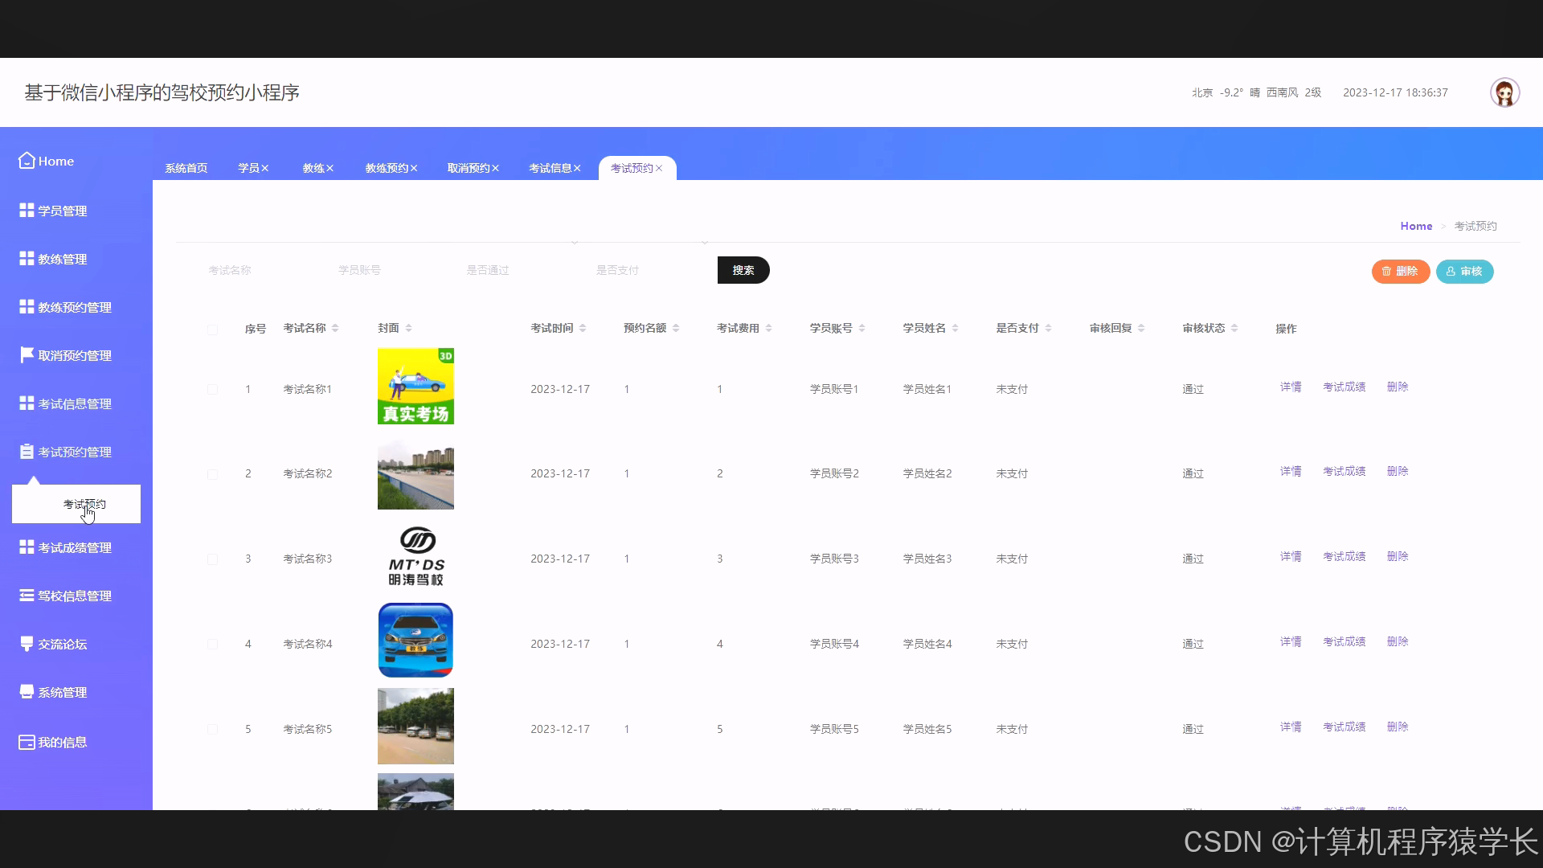Click the Home house icon in sidebar
The width and height of the screenshot is (1543, 868).
(x=27, y=161)
